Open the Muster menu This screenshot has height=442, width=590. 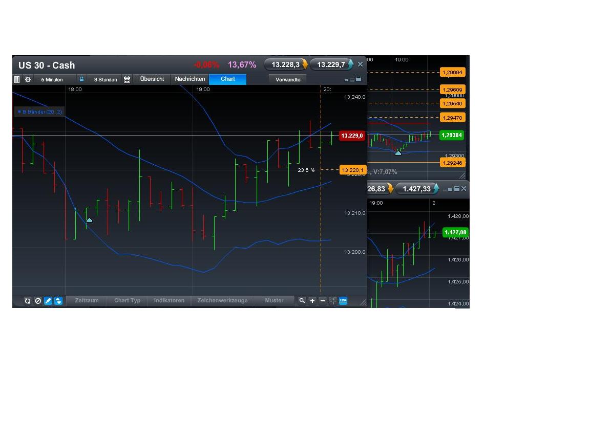point(274,301)
